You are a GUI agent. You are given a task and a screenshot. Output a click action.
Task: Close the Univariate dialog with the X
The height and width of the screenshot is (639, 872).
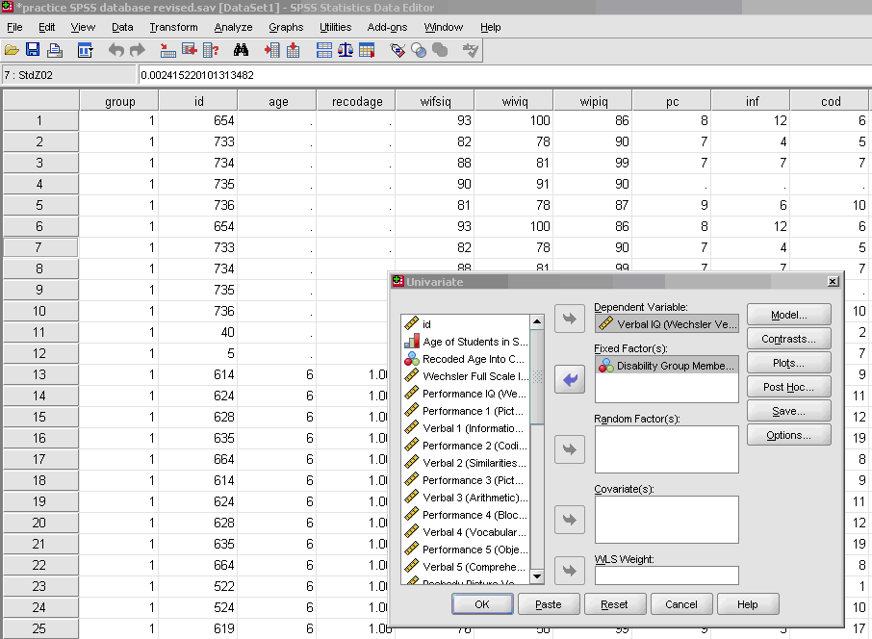[x=833, y=281]
